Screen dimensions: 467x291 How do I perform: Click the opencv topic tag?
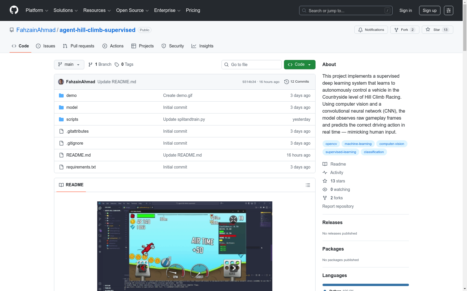331,144
